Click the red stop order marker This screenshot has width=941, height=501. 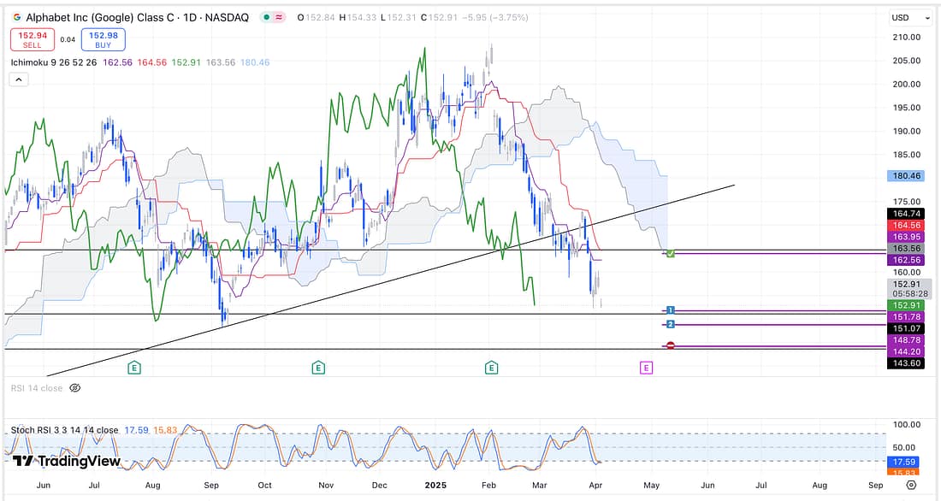click(x=671, y=345)
